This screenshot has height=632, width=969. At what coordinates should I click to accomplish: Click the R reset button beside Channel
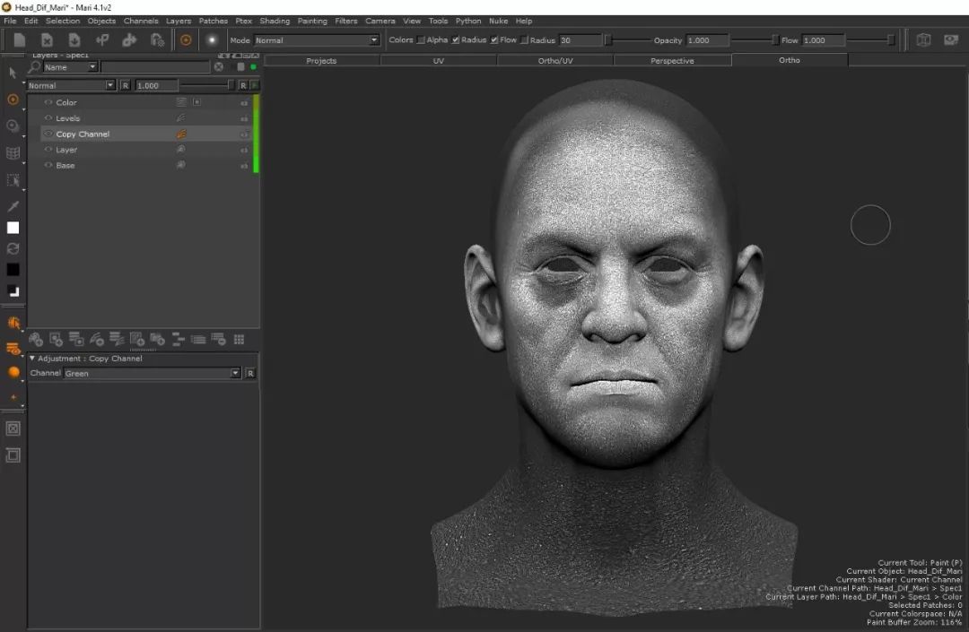pos(250,373)
